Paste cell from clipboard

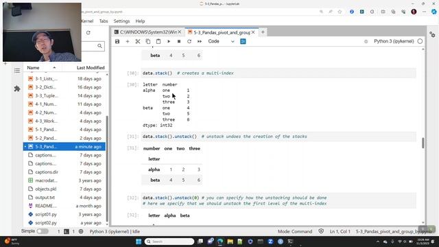[158, 41]
